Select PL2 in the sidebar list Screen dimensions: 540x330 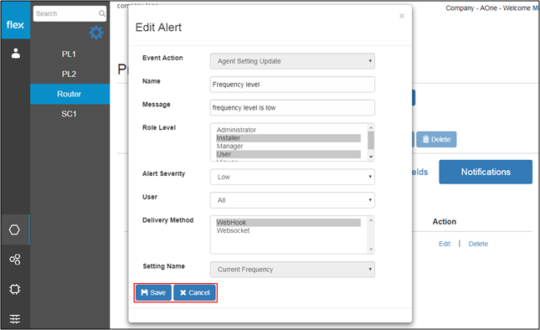click(x=69, y=74)
